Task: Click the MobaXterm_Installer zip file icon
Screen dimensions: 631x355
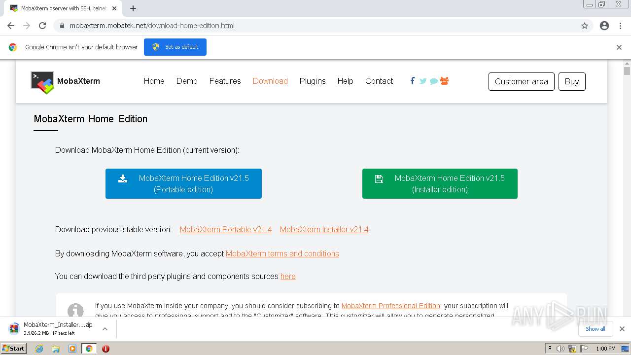Action: pyautogui.click(x=14, y=329)
